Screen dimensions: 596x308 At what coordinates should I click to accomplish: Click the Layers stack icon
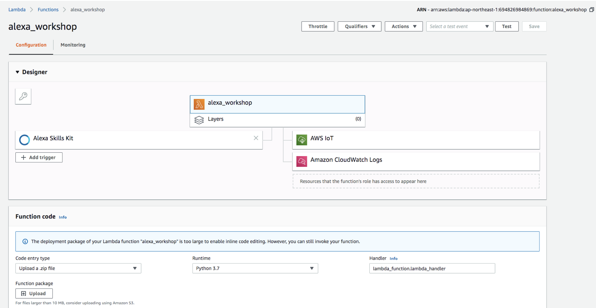point(199,120)
